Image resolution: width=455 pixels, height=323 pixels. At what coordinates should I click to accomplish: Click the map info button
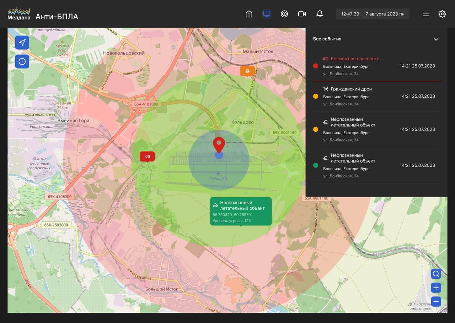tap(22, 61)
